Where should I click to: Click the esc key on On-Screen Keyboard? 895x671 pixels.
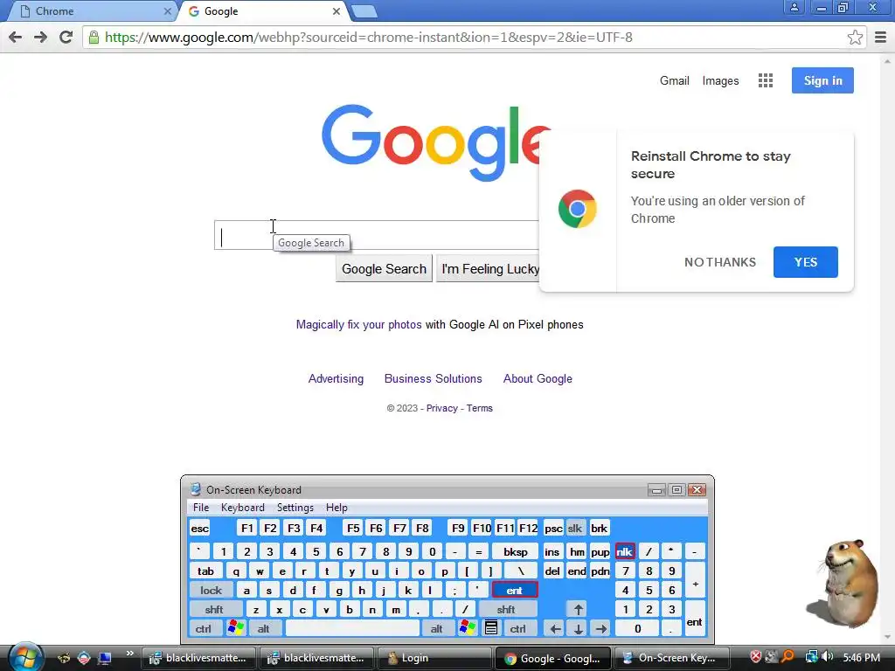click(200, 529)
